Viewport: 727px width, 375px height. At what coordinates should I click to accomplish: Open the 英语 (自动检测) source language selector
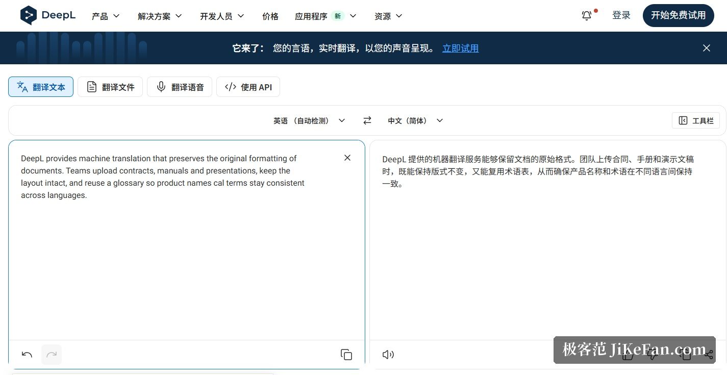[x=309, y=120]
